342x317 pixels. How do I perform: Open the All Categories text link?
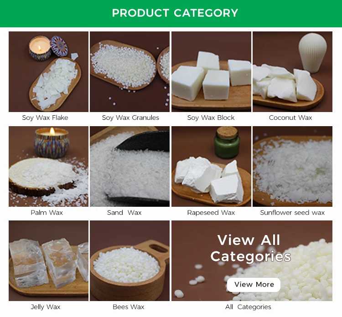pyautogui.click(x=248, y=307)
